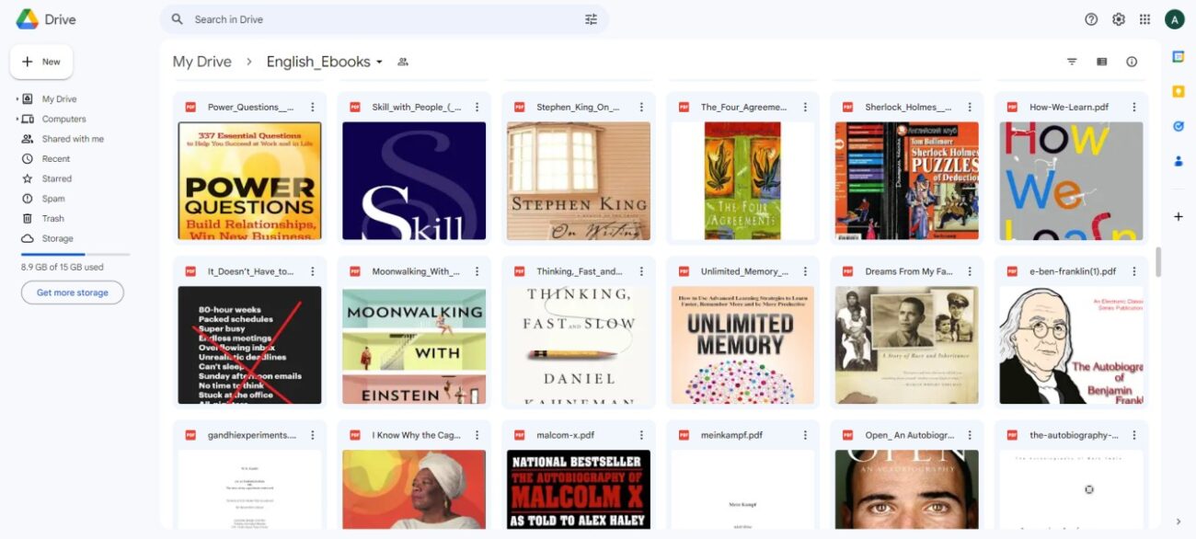Image resolution: width=1196 pixels, height=539 pixels.
Task: Open the Google Calendar side panel
Action: click(x=1179, y=57)
